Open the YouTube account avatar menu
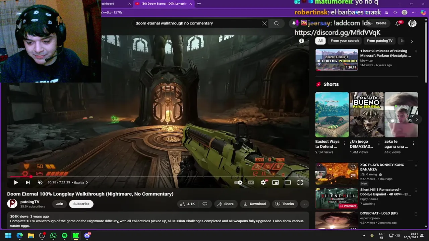This screenshot has width=429, height=241. click(412, 23)
